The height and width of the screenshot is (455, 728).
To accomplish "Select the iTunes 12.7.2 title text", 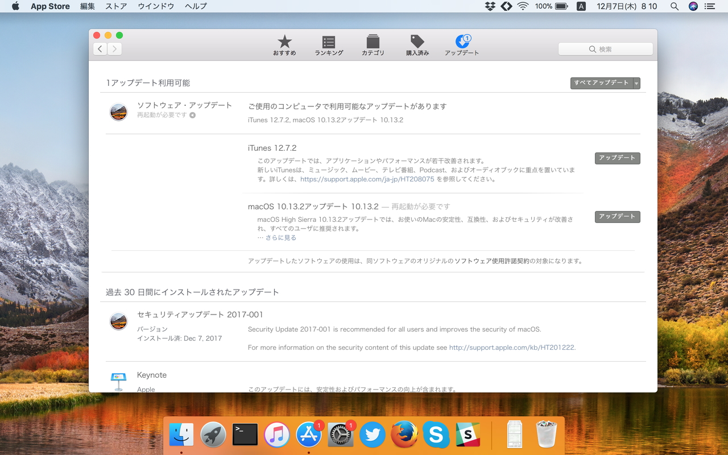I will pos(272,148).
